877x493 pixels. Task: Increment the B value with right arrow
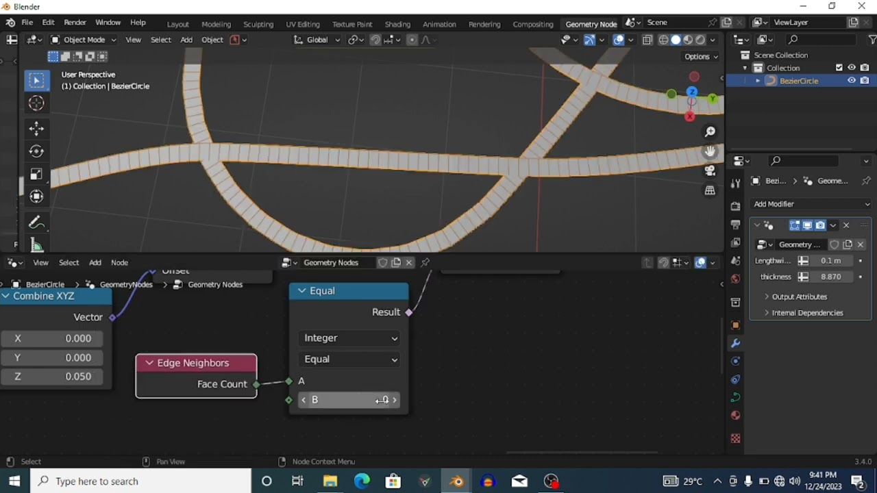(395, 400)
